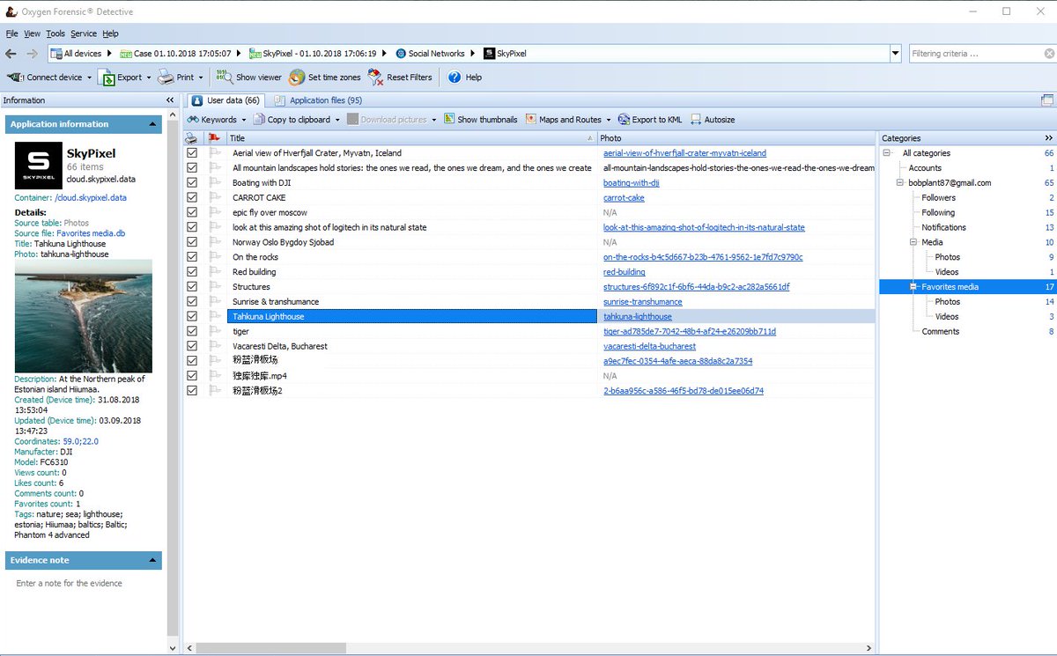Click the printer column header icon

192,138
